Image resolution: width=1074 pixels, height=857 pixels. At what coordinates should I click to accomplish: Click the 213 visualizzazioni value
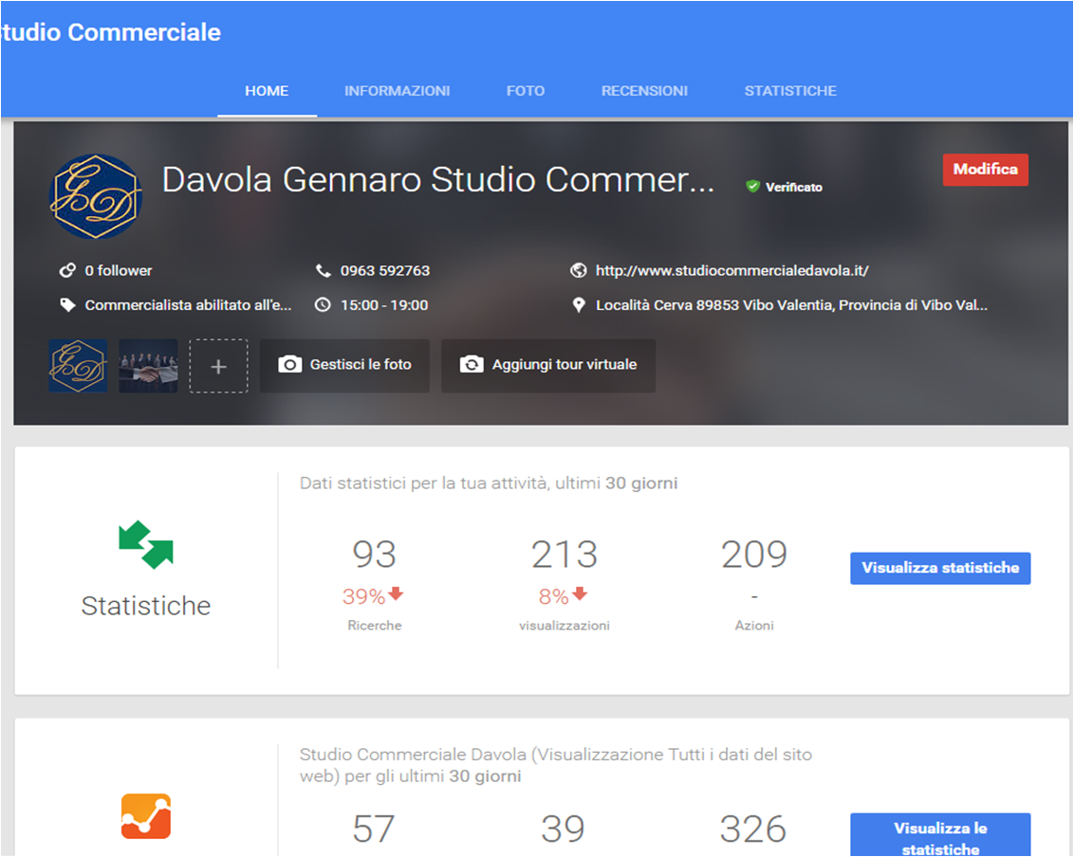click(565, 554)
